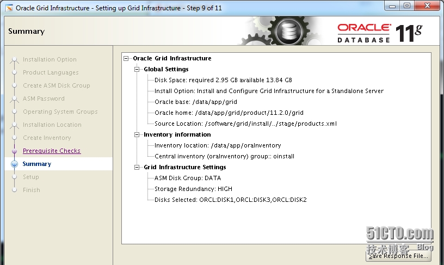
Task: Collapse the Inventory information node
Action: [x=137, y=135]
